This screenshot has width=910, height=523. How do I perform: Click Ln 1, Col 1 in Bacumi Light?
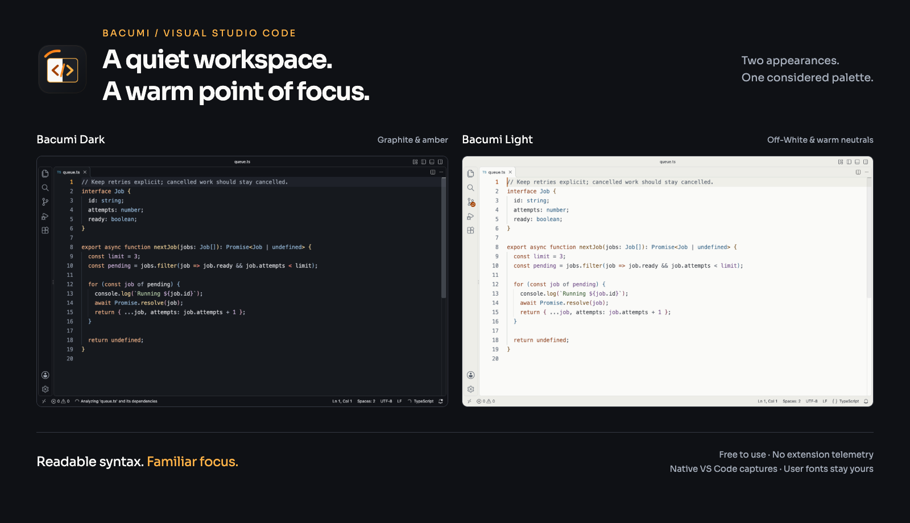pyautogui.click(x=768, y=401)
